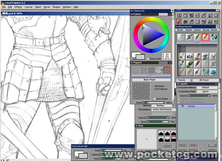Click the Drop button in Layers

[x=193, y=145]
